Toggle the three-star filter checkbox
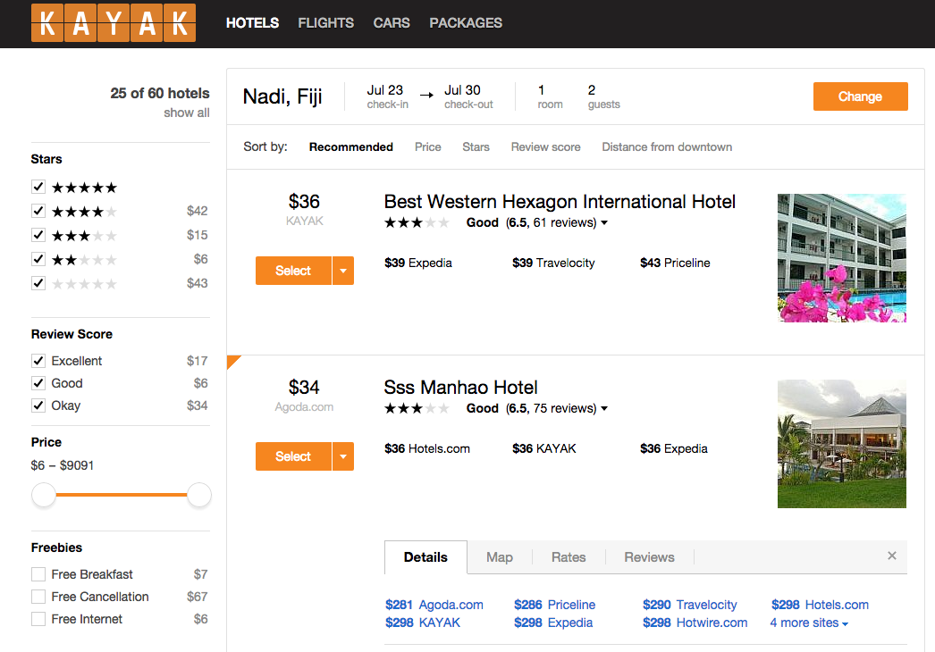Viewport: 935px width, 652px height. [38, 235]
